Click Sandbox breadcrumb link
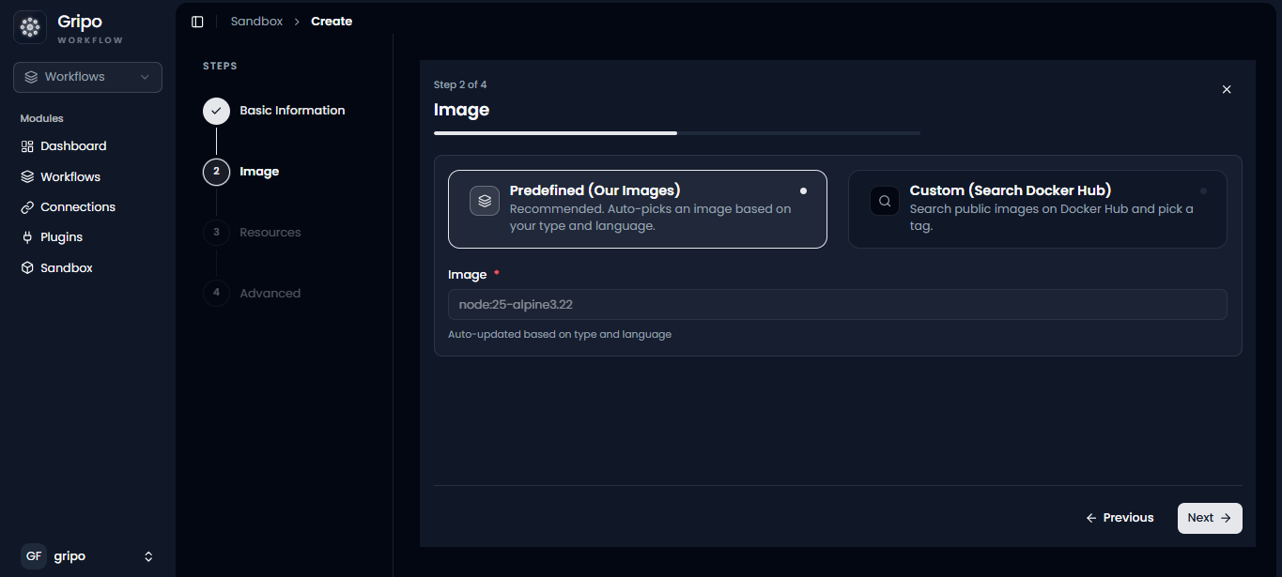 pyautogui.click(x=256, y=22)
